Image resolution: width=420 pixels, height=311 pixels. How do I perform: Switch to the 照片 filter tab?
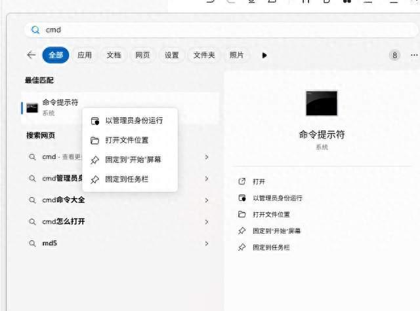click(x=236, y=55)
